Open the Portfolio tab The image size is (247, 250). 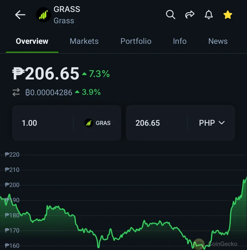coord(136,41)
